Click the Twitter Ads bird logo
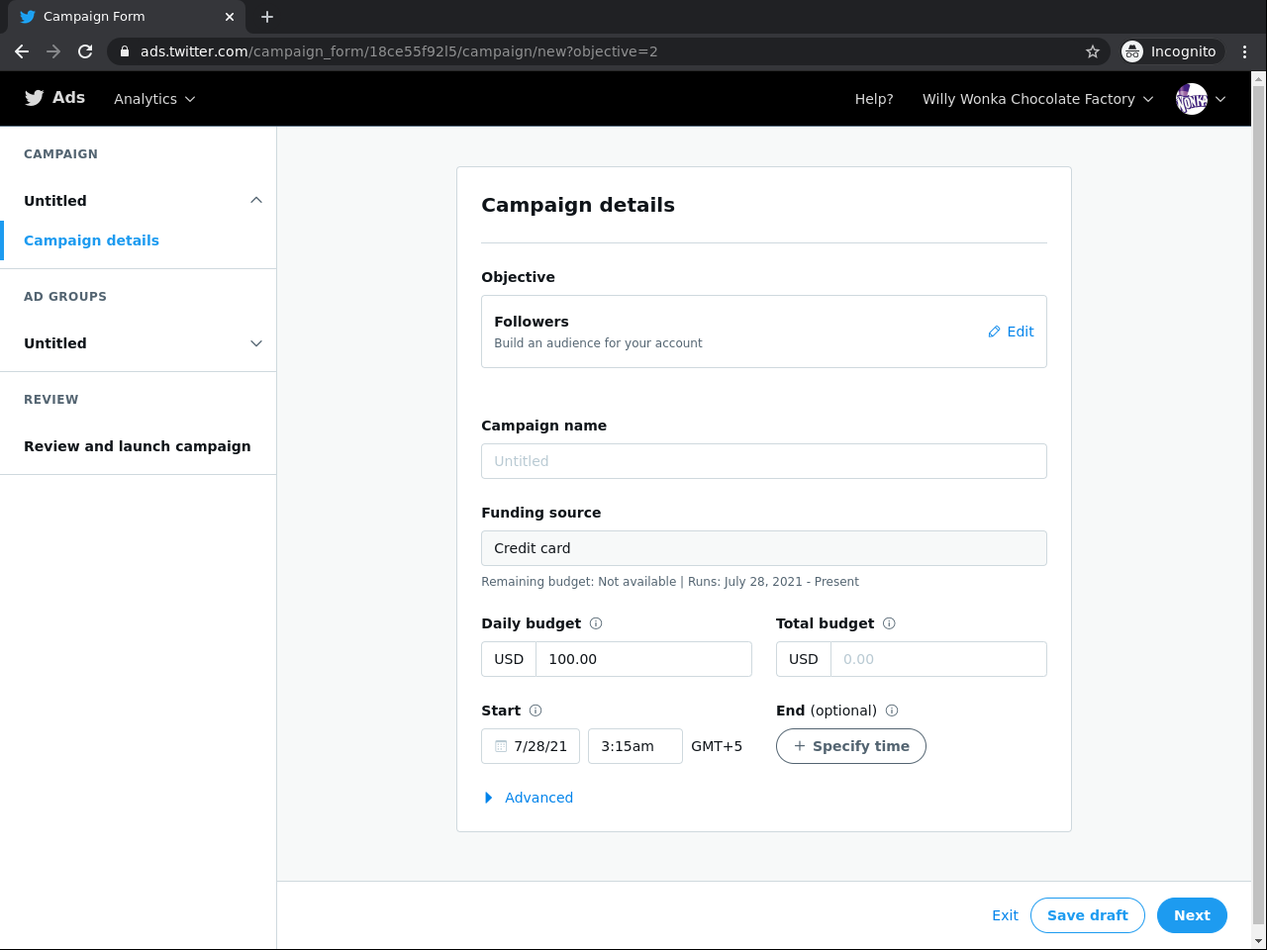The image size is (1267, 950). pyautogui.click(x=35, y=98)
